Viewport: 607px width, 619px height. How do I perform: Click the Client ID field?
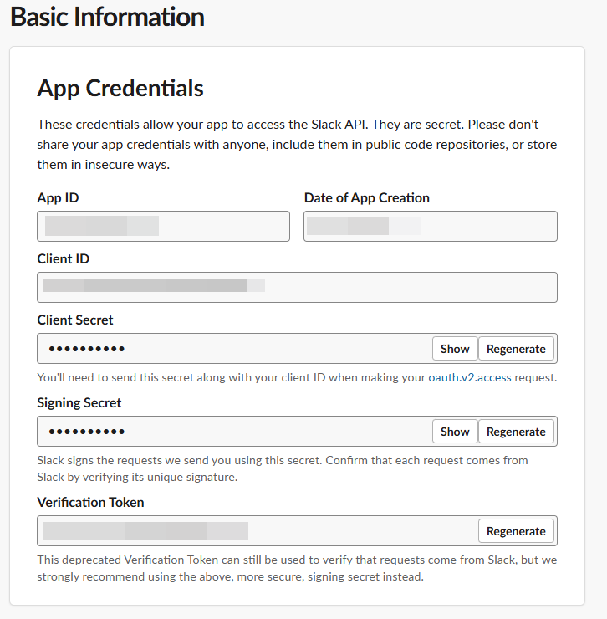tap(297, 288)
